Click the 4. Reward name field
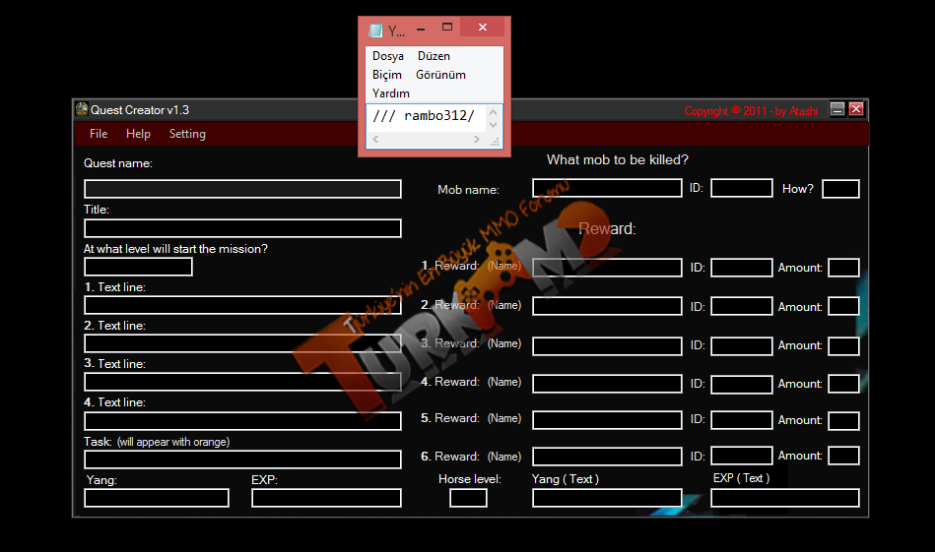 click(x=607, y=384)
